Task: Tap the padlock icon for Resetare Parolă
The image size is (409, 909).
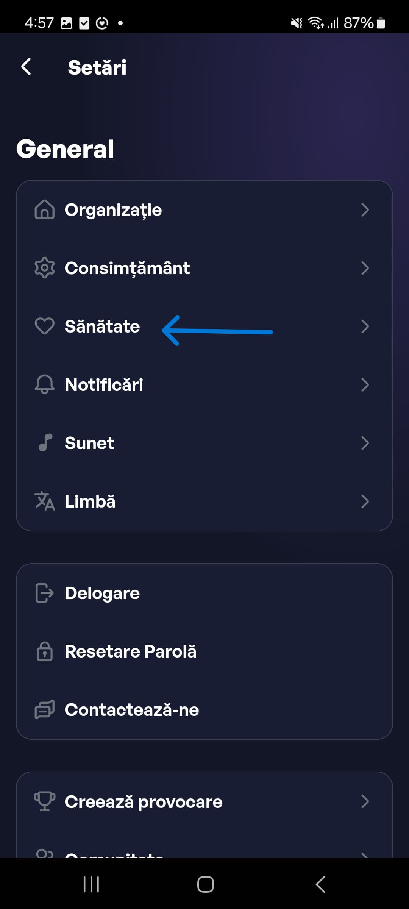Action: click(45, 651)
